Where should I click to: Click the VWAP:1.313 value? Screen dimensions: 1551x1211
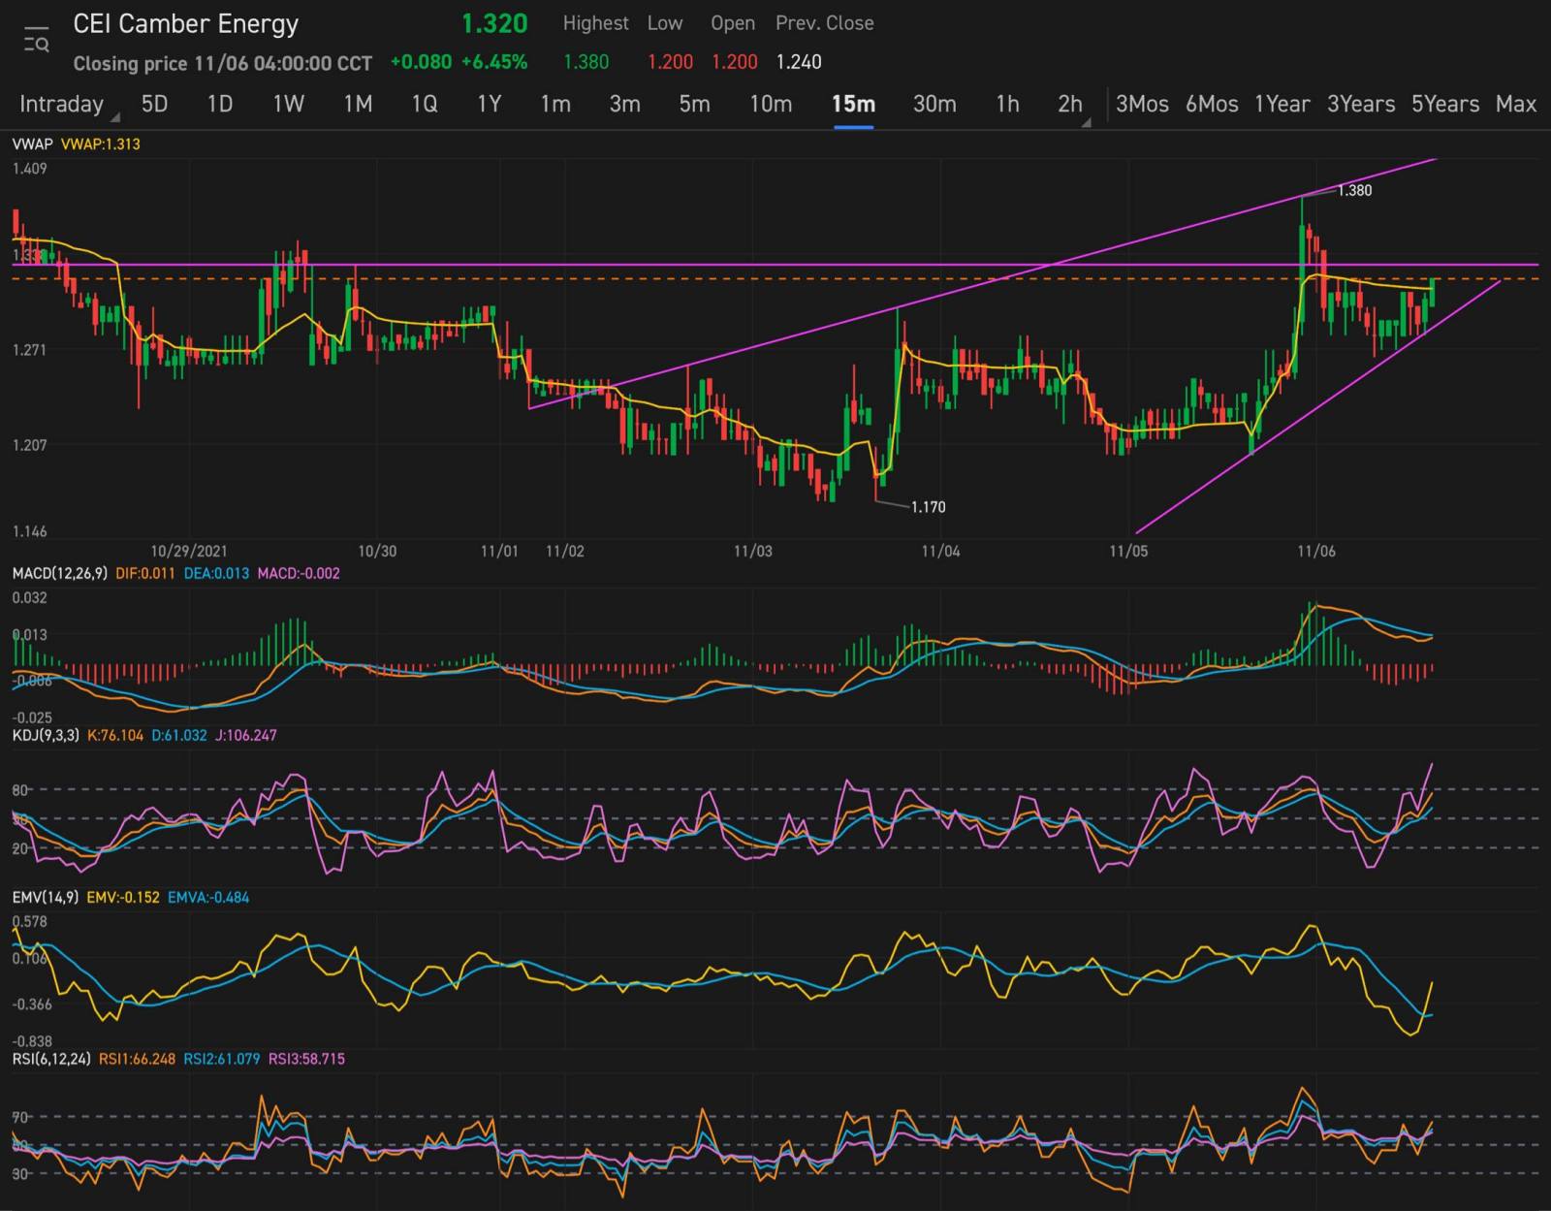tap(101, 143)
